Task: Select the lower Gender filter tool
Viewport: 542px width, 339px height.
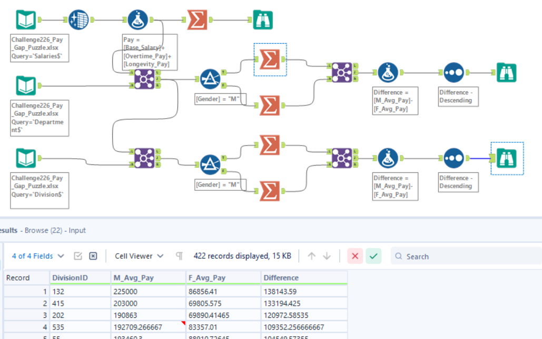Action: click(x=210, y=164)
